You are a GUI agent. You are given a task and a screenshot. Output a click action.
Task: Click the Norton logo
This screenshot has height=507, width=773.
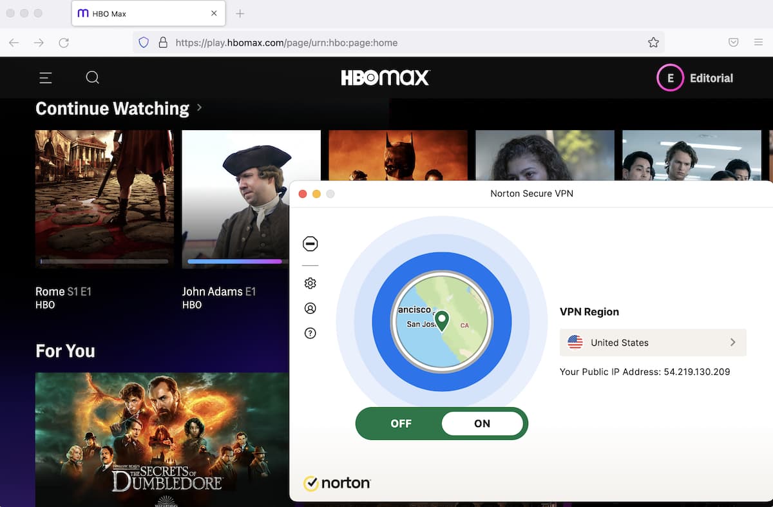click(x=337, y=483)
